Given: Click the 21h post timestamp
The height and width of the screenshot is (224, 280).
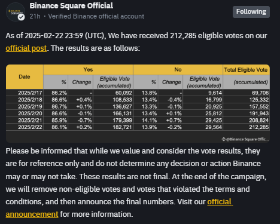Looking at the screenshot, I should (35, 16).
